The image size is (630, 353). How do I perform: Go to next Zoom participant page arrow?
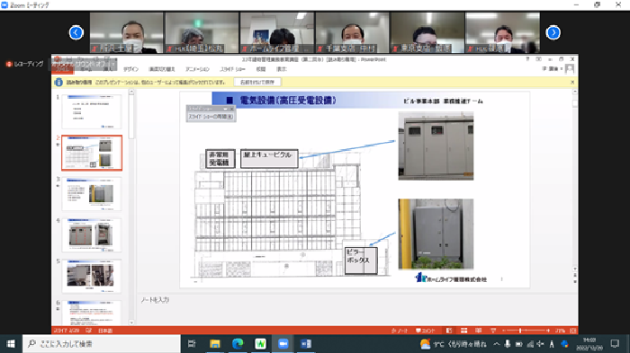click(x=553, y=32)
